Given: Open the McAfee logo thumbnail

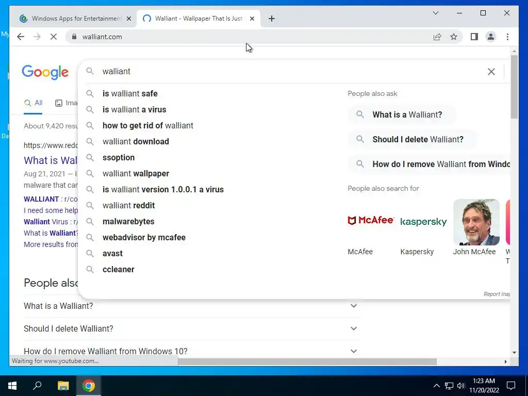Looking at the screenshot, I should [371, 221].
